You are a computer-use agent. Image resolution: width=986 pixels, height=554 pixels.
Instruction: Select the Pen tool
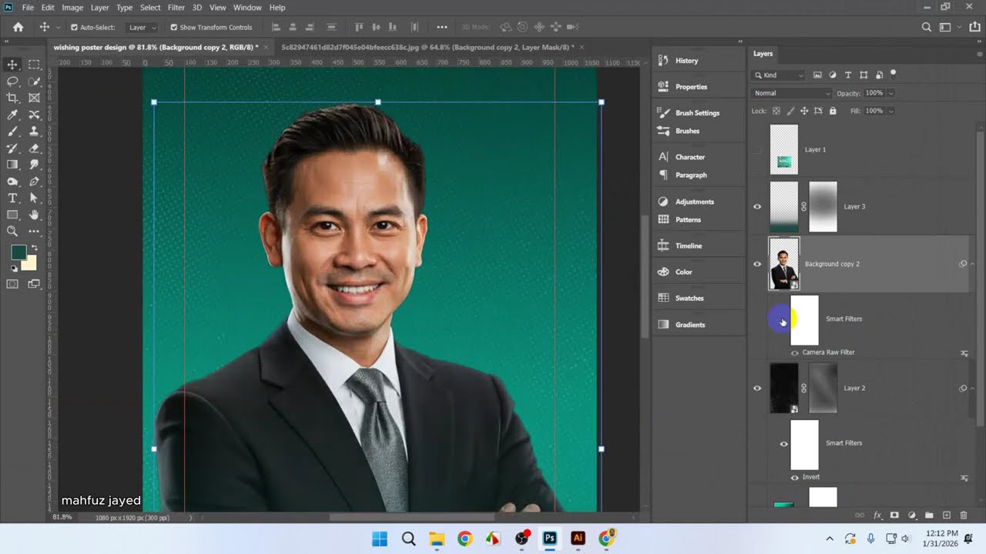coord(34,182)
